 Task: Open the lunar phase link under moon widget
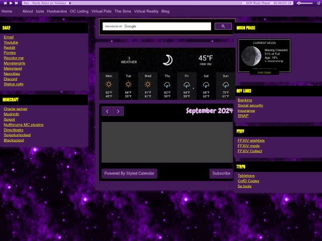(x=264, y=73)
